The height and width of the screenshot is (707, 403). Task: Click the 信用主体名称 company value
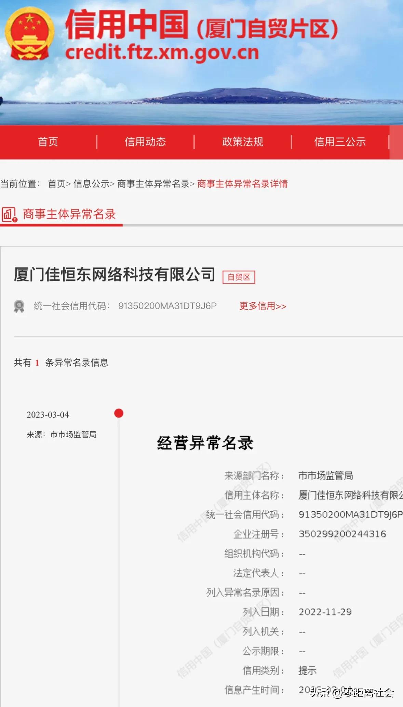click(x=351, y=495)
